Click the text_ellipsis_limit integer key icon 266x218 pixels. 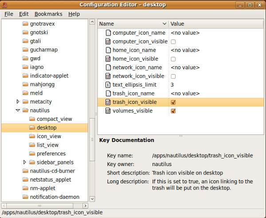(108, 85)
